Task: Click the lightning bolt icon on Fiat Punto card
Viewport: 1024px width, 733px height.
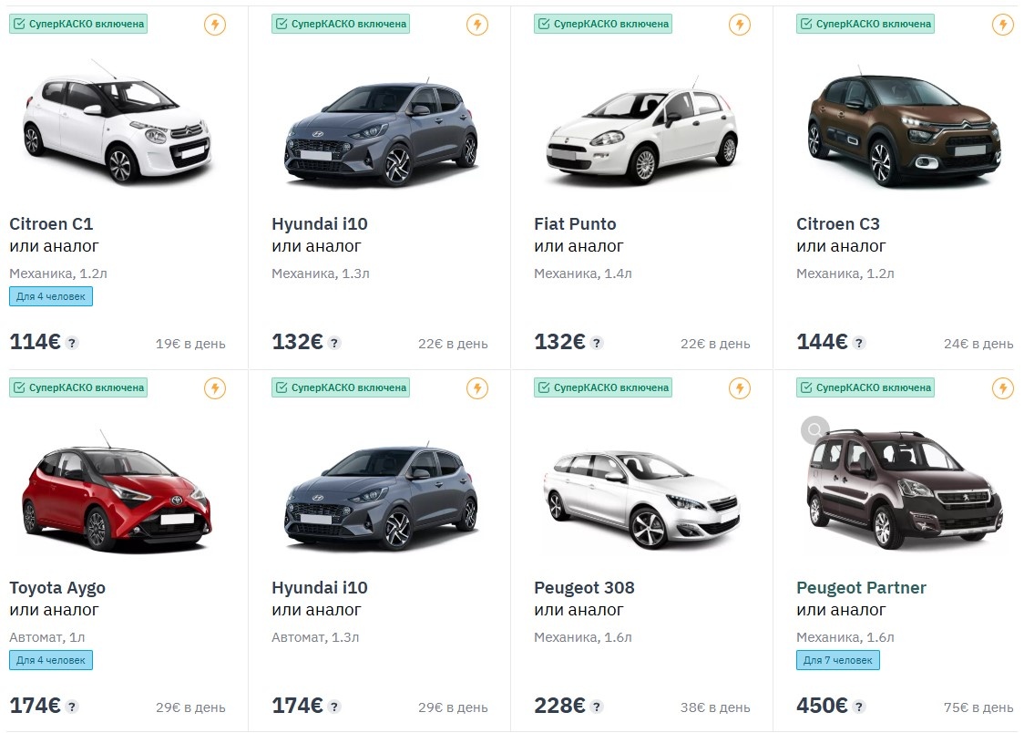Action: pos(740,25)
